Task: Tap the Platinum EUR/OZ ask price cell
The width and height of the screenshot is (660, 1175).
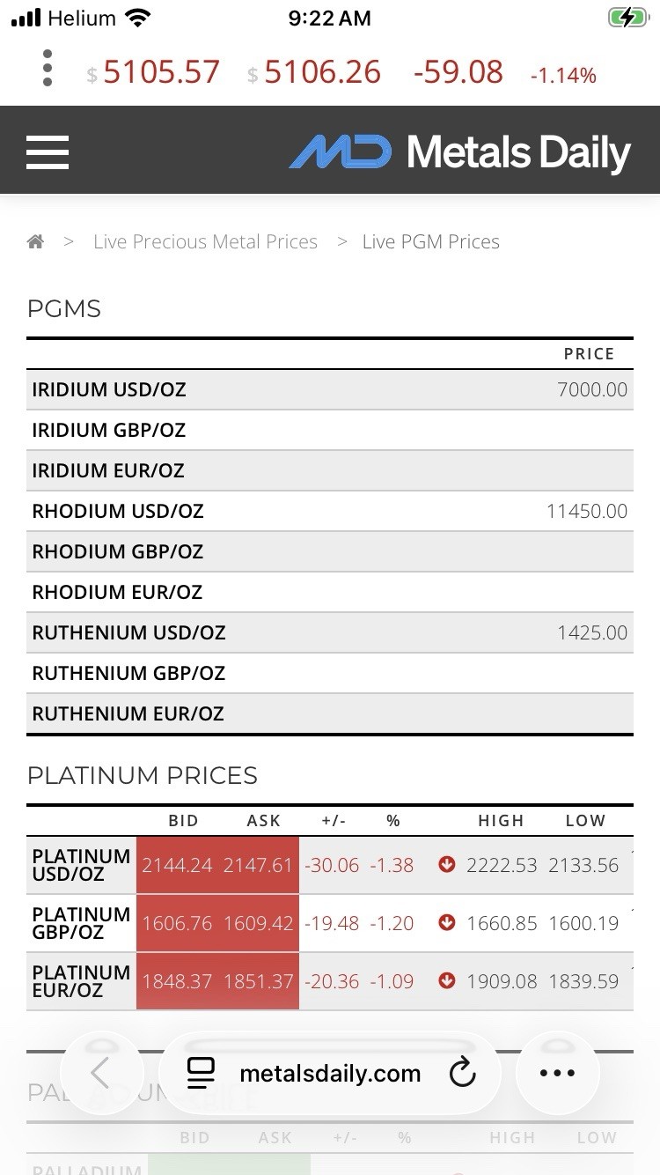Action: (258, 981)
